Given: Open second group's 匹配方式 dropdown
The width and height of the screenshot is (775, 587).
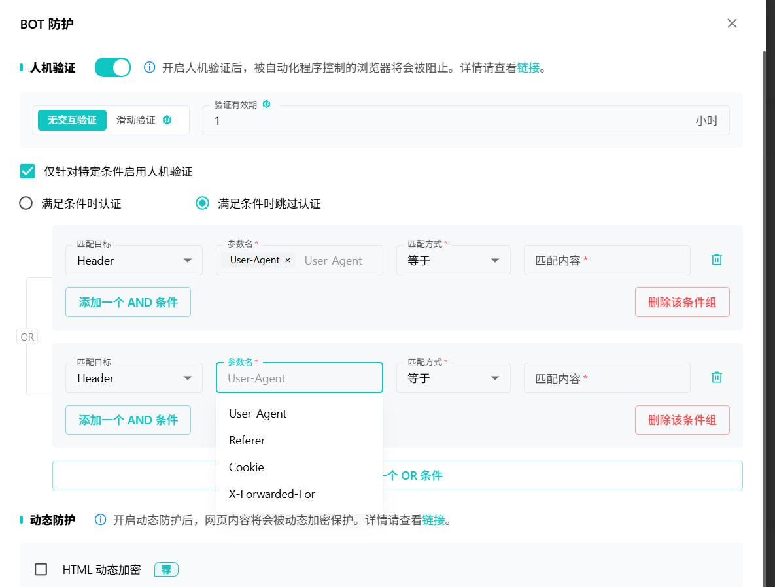Looking at the screenshot, I should click(x=453, y=378).
